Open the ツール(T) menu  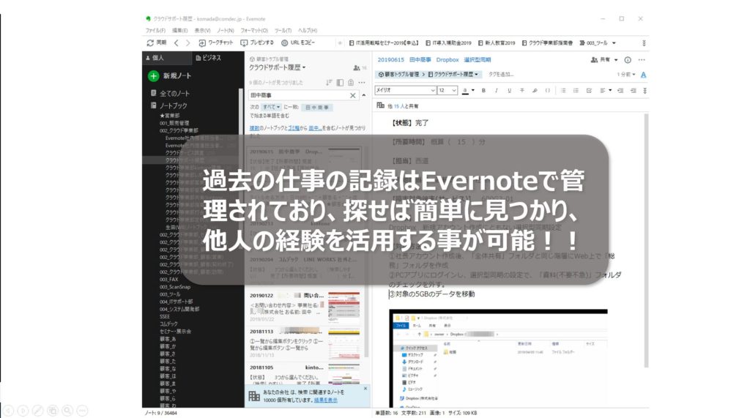click(x=283, y=30)
